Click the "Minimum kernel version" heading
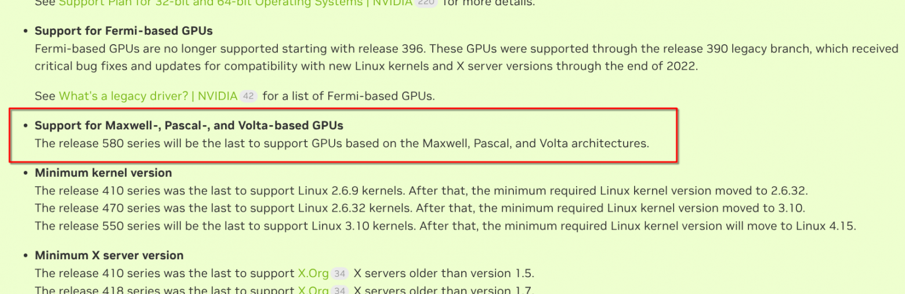 (x=103, y=173)
